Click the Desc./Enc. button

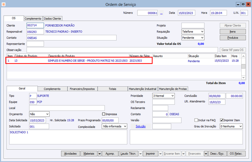(x=217, y=154)
